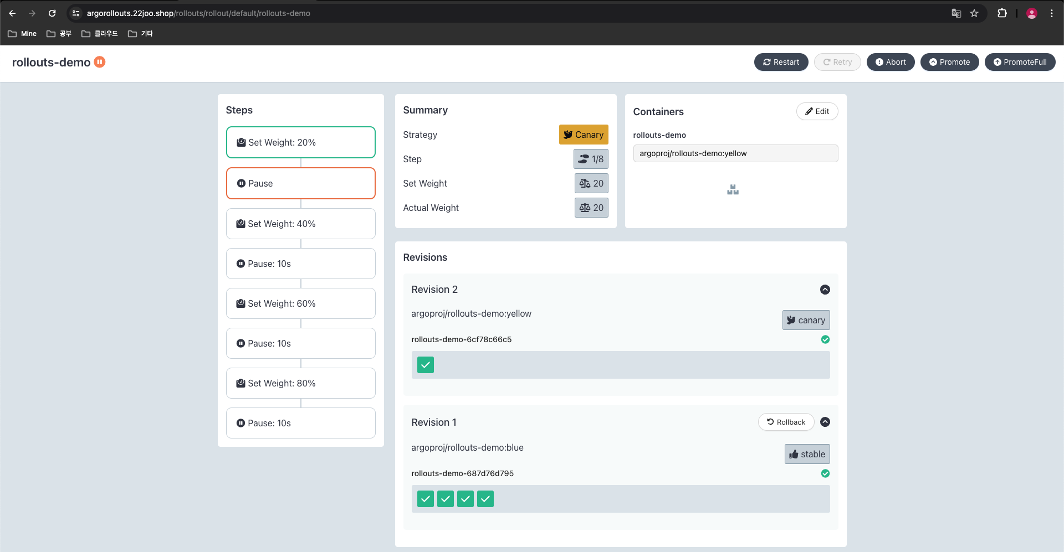Select the Set Weight: 60% step
Viewport: 1064px width, 552px height.
click(301, 303)
